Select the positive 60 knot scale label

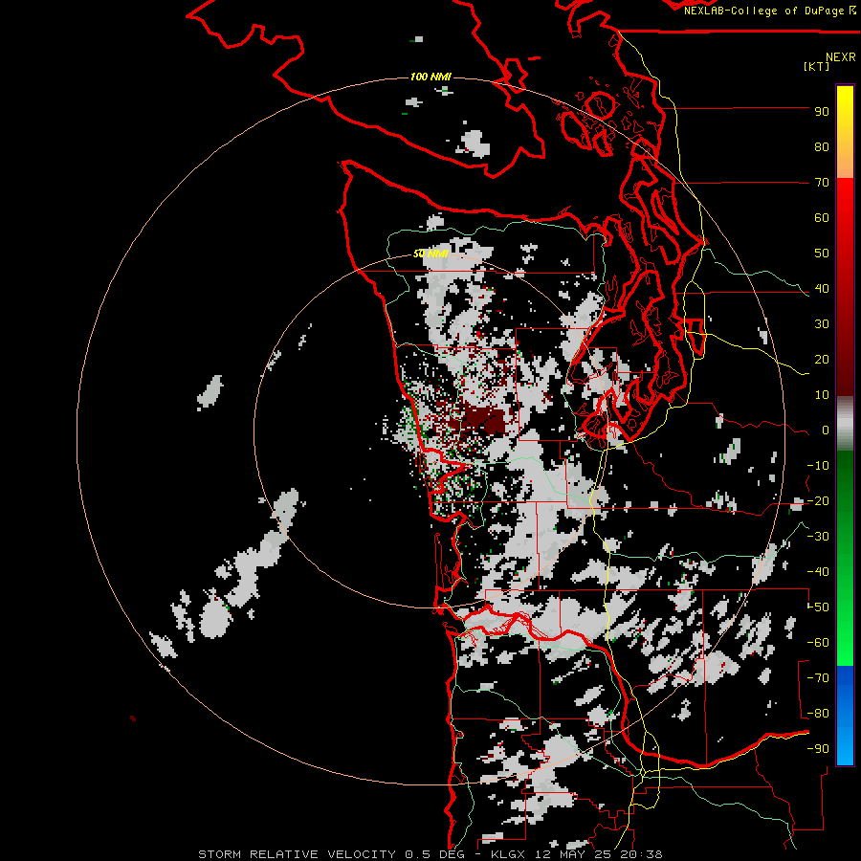point(822,218)
